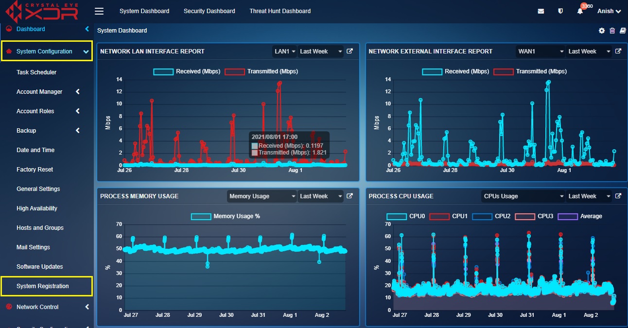Image resolution: width=628 pixels, height=328 pixels.
Task: Pop out Process CPU Usage chart
Action: tap(618, 196)
